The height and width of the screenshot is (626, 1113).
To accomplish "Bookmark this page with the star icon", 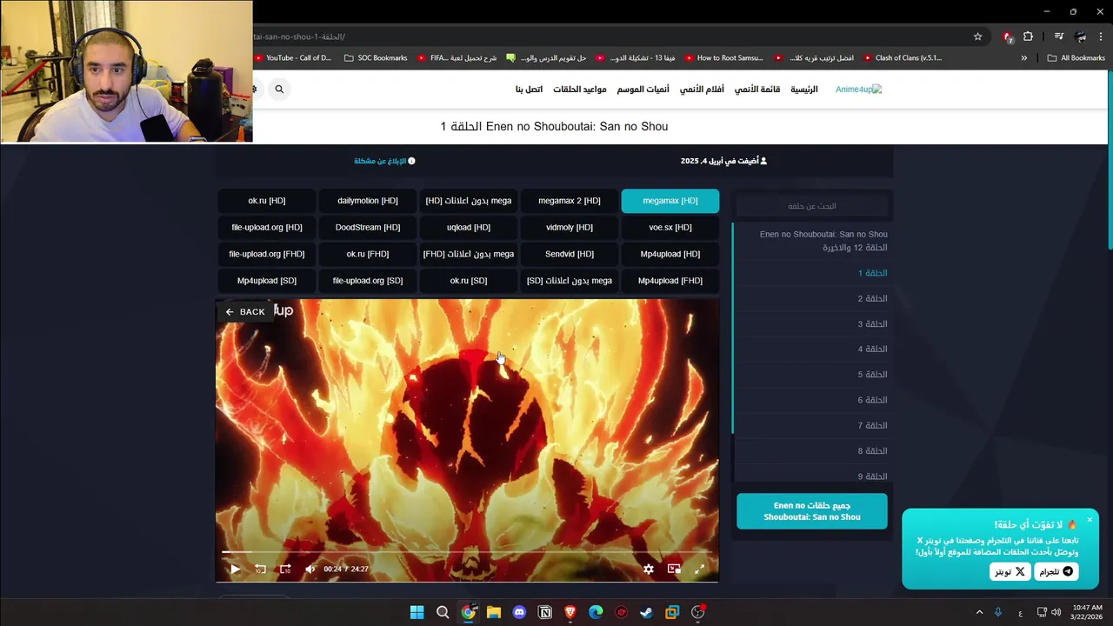I will (977, 37).
